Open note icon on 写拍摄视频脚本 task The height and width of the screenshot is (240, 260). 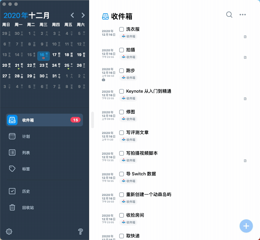click(245, 161)
